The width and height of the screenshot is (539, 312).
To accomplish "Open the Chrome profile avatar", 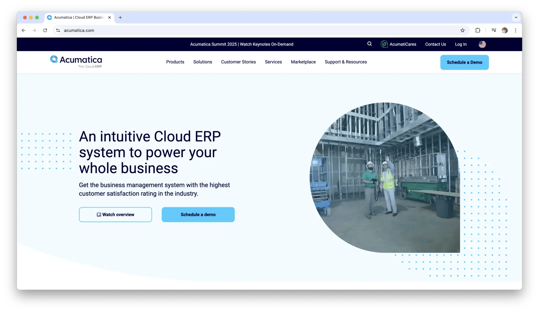I will point(505,30).
